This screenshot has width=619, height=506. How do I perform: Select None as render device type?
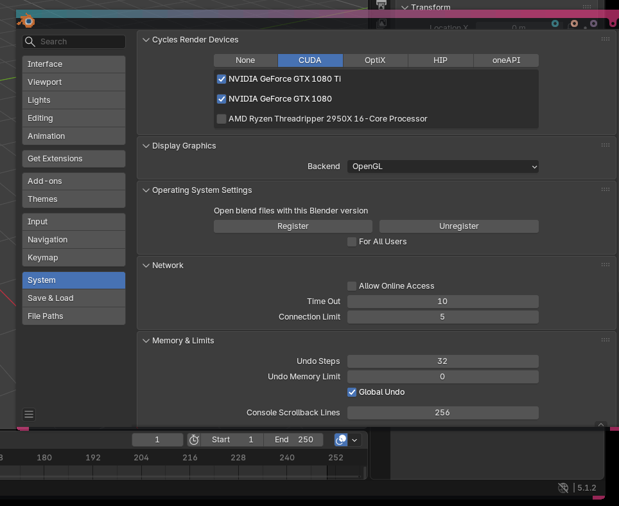(x=245, y=60)
